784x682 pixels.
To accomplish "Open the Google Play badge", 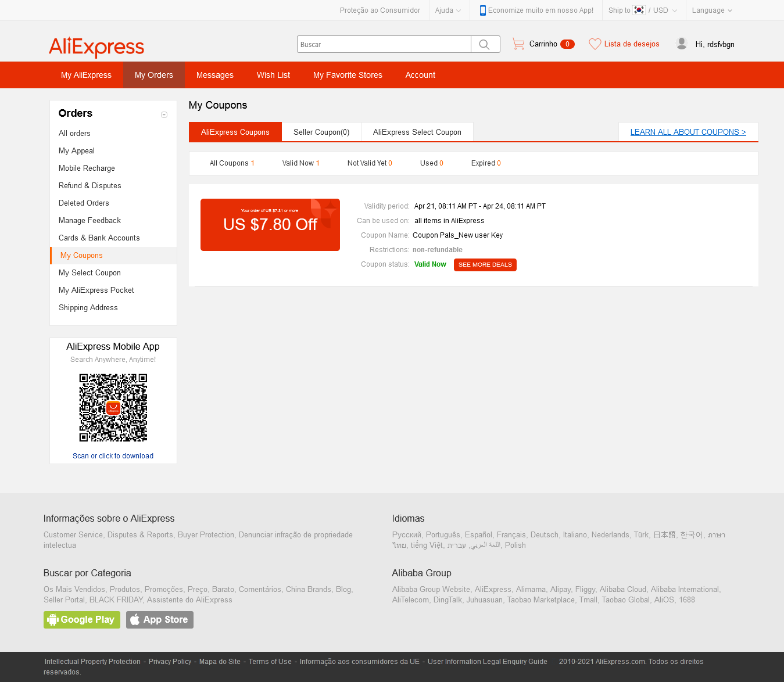I will pos(82,620).
